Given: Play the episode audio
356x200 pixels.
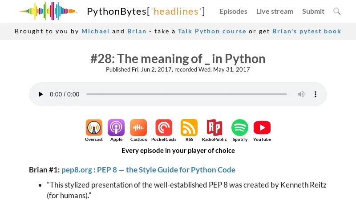Looking at the screenshot, I should pyautogui.click(x=41, y=94).
